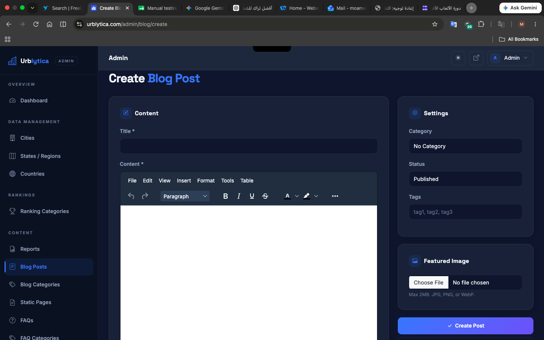The height and width of the screenshot is (340, 544).
Task: Open States / Regions in sidebar
Action: click(x=49, y=156)
